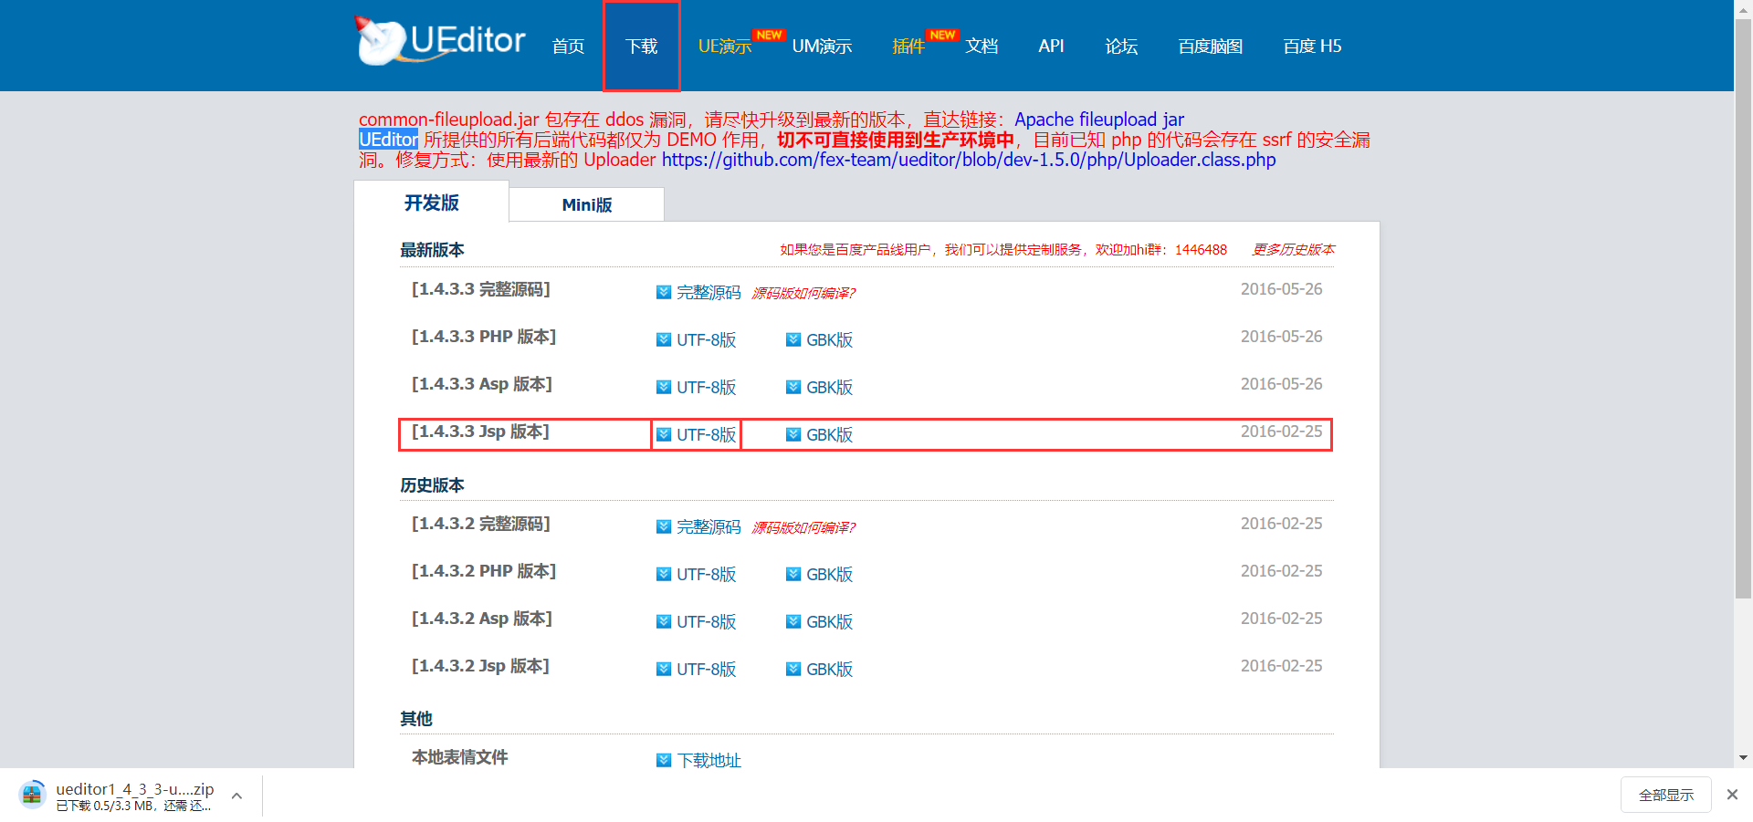Open the UM演示 menu item
This screenshot has height=822, width=1753.
822,46
